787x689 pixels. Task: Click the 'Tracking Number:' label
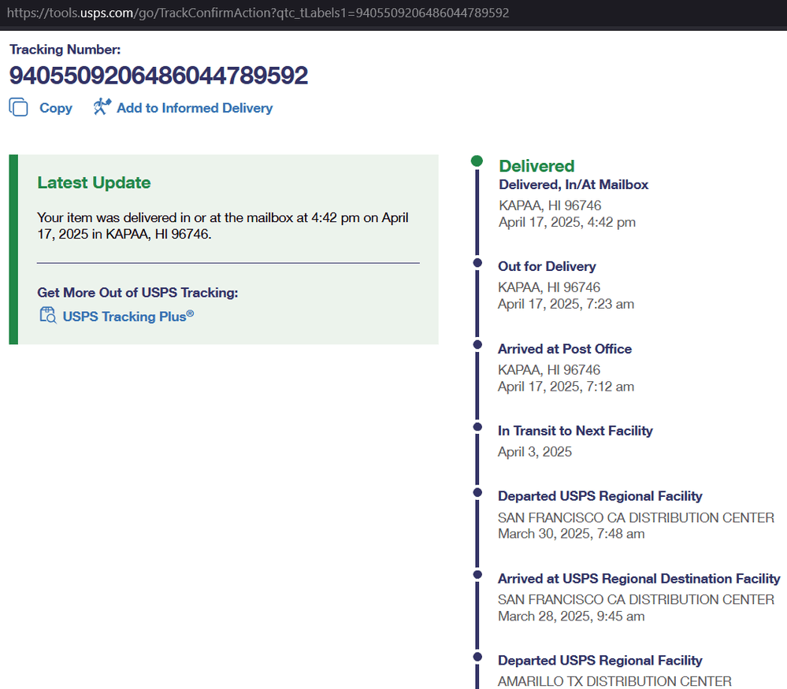coord(65,50)
